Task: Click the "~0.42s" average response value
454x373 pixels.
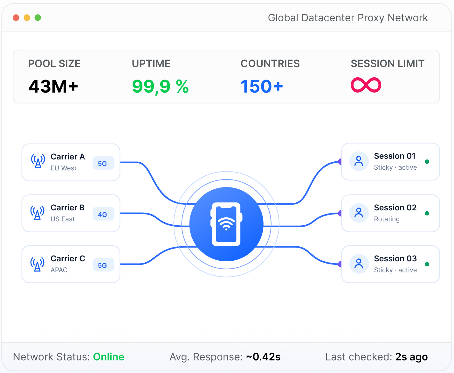Action: pos(264,357)
